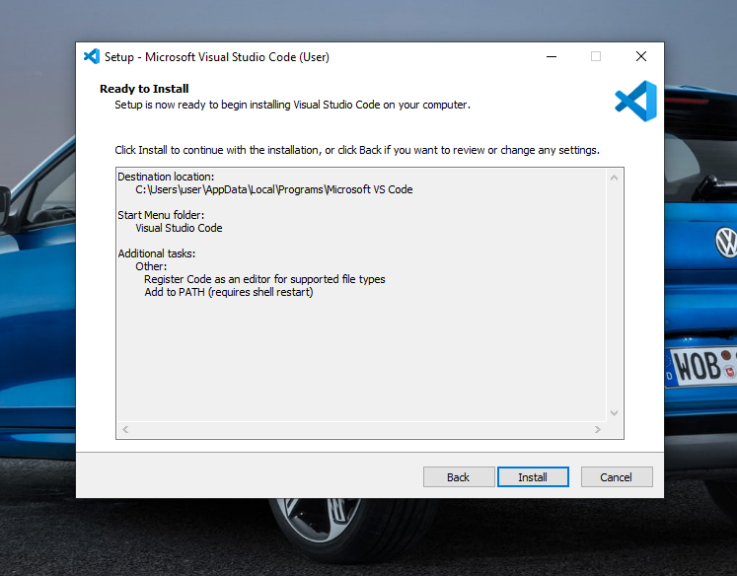Cancel the VS Code setup
This screenshot has width=737, height=576.
[x=616, y=477]
